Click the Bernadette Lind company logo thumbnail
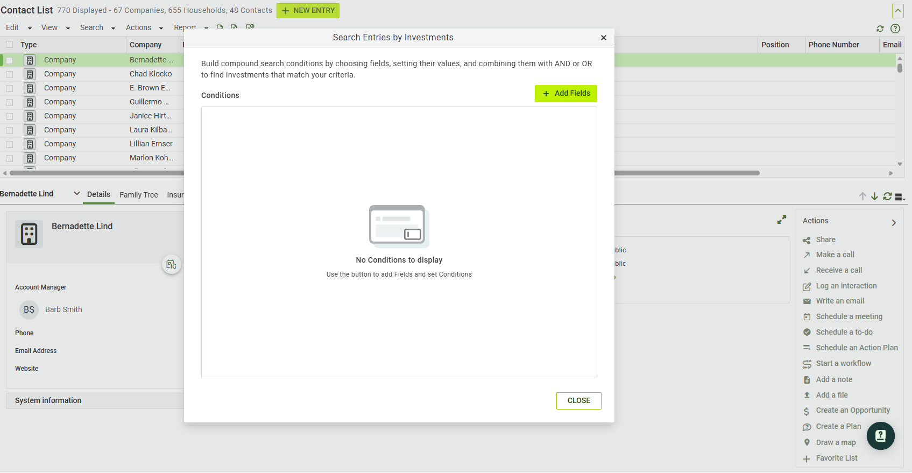 pyautogui.click(x=29, y=234)
